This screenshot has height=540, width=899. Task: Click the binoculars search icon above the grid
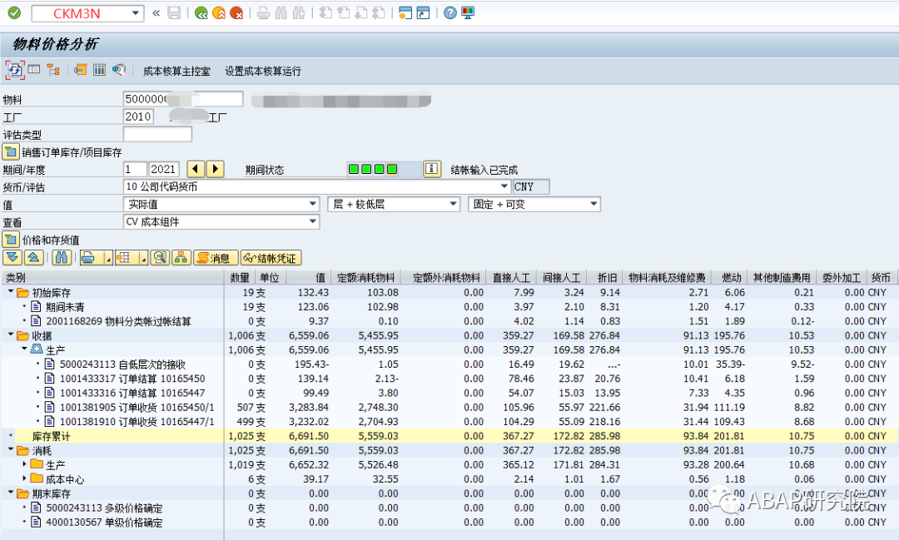pos(62,258)
